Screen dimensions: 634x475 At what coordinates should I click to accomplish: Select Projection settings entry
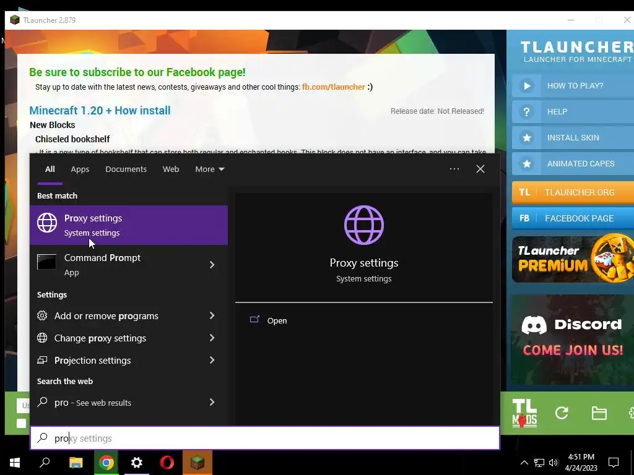(x=116, y=360)
